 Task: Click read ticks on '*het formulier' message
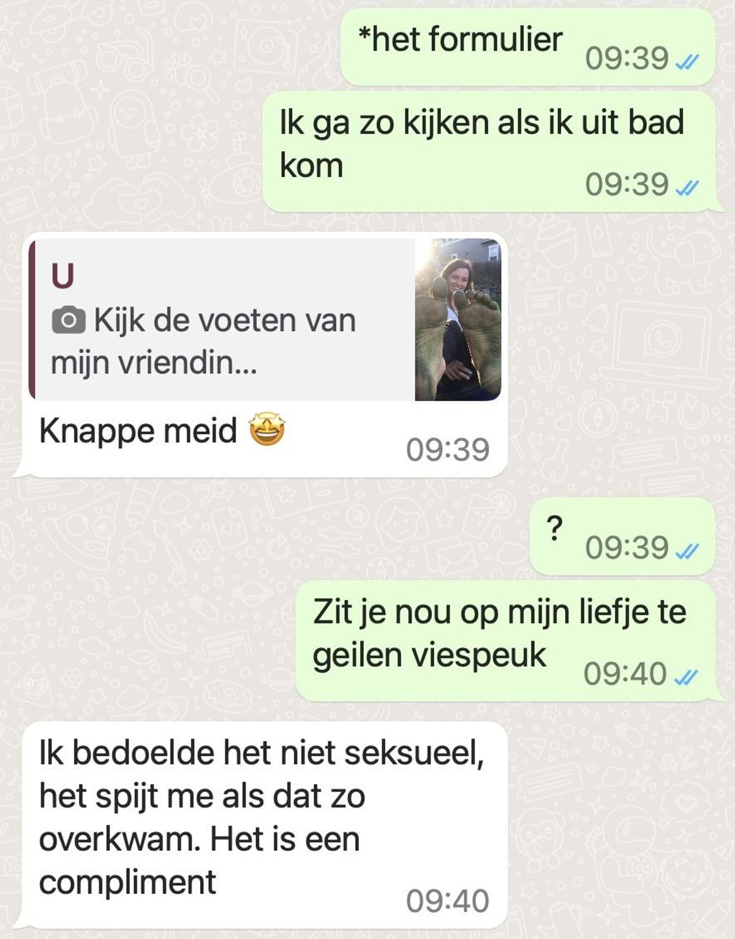tap(687, 61)
